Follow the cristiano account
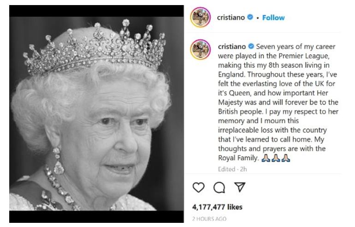The image size is (355, 227). coord(273,18)
